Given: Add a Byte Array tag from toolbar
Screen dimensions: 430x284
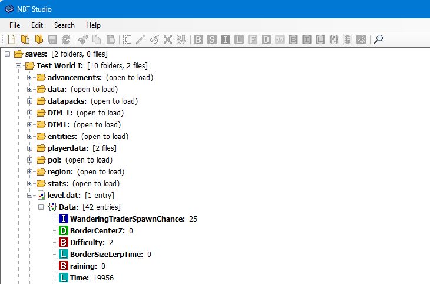Looking at the screenshot, I should point(293,39).
